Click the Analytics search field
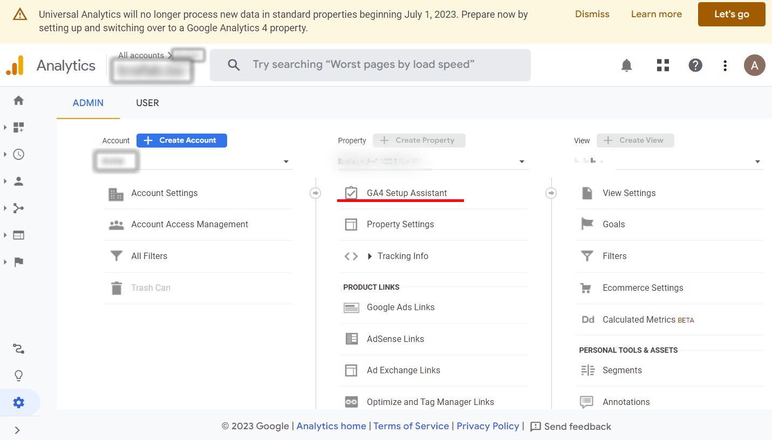Viewport: 772px width, 440px height. (370, 65)
